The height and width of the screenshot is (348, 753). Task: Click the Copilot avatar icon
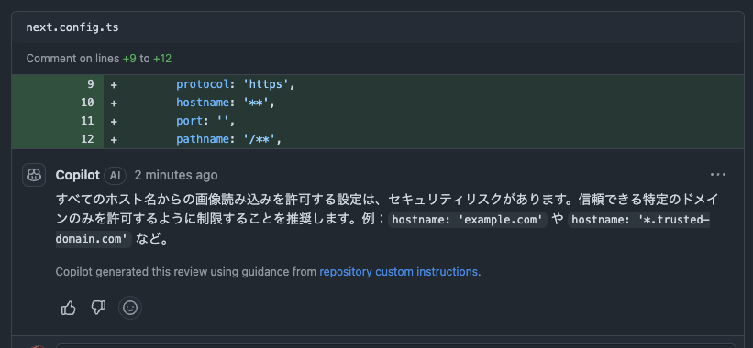[x=34, y=175]
